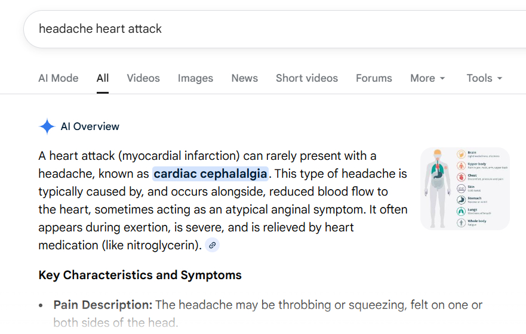The width and height of the screenshot is (526, 334).
Task: Click the Brain icon in the symptoms image
Action: tap(461, 154)
